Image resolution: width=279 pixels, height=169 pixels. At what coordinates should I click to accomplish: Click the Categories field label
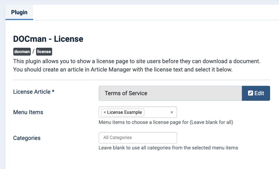pos(27,138)
